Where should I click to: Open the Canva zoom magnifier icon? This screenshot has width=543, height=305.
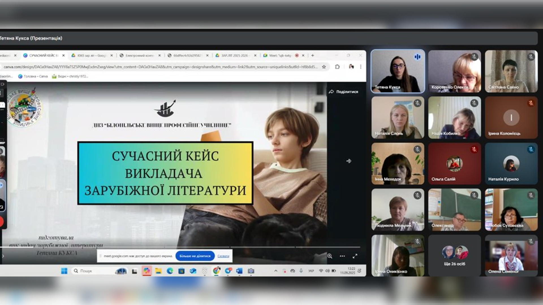point(330,256)
